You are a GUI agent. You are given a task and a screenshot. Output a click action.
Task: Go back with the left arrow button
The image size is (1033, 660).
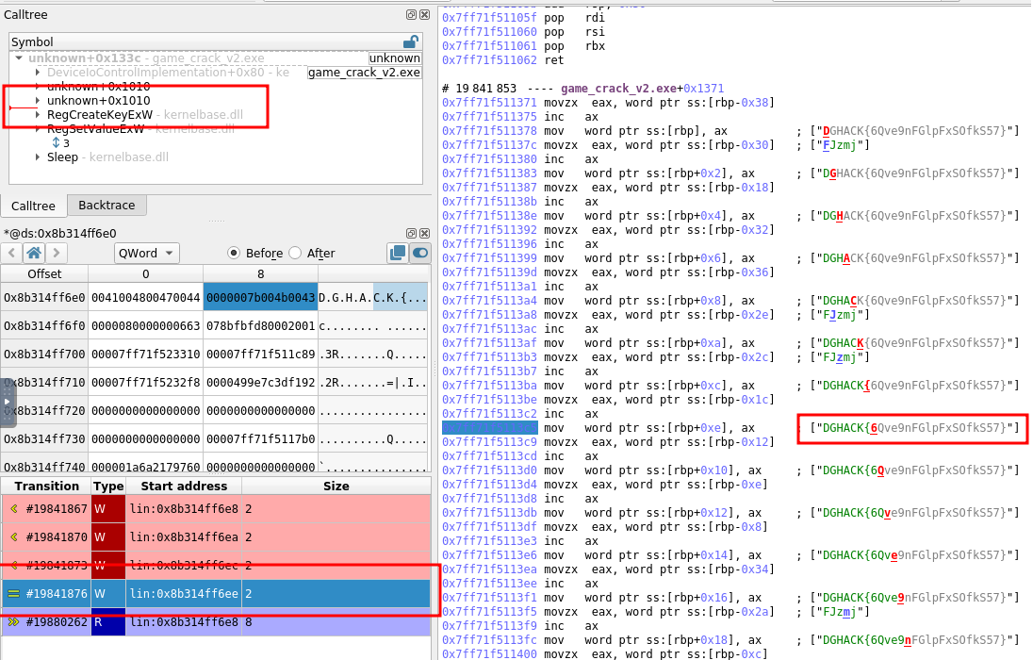click(x=11, y=253)
